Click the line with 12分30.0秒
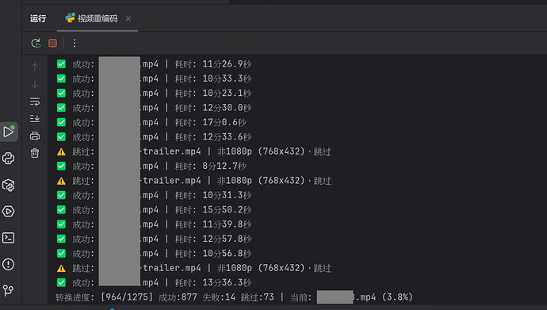 [154, 108]
